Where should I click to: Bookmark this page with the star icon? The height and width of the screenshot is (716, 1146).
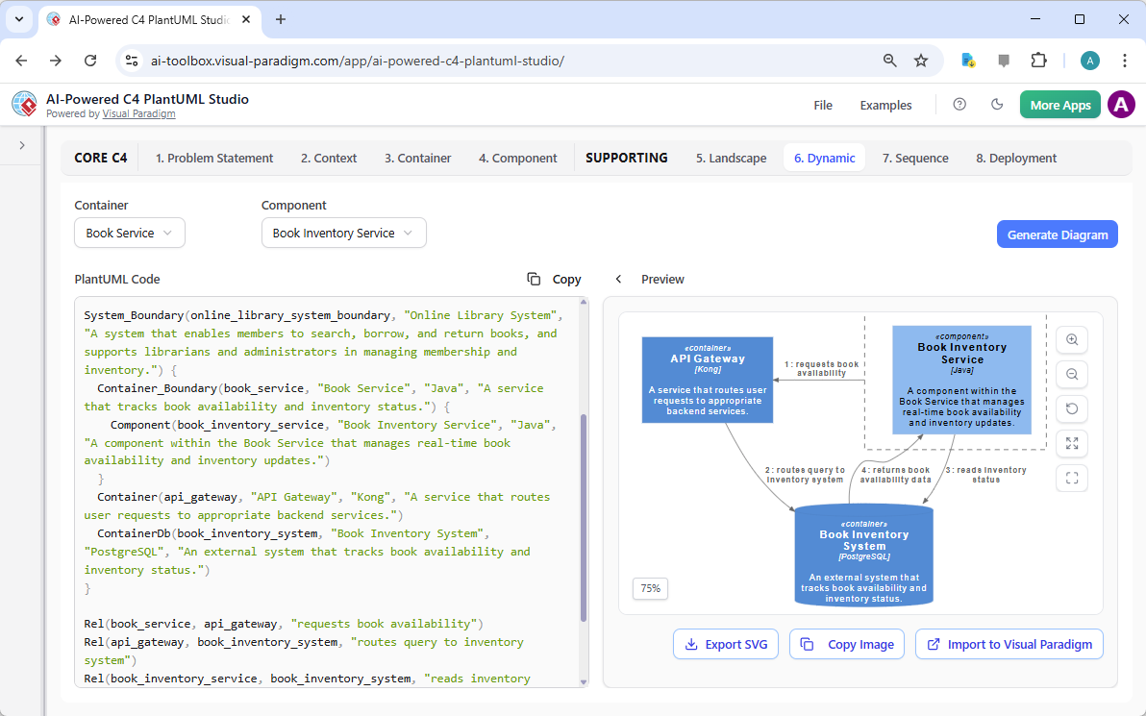[x=921, y=61]
